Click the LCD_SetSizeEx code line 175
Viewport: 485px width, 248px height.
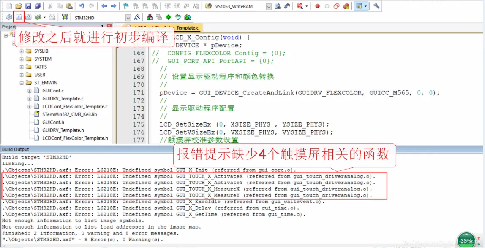(x=244, y=124)
